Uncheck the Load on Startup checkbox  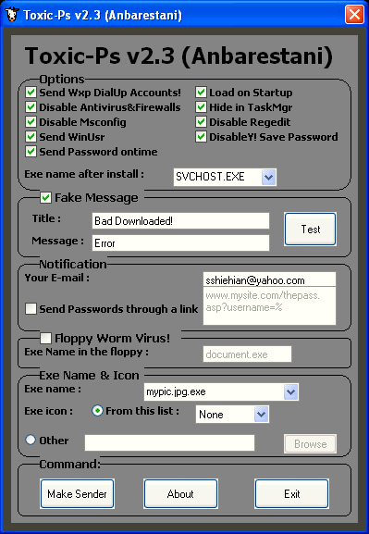(x=201, y=93)
